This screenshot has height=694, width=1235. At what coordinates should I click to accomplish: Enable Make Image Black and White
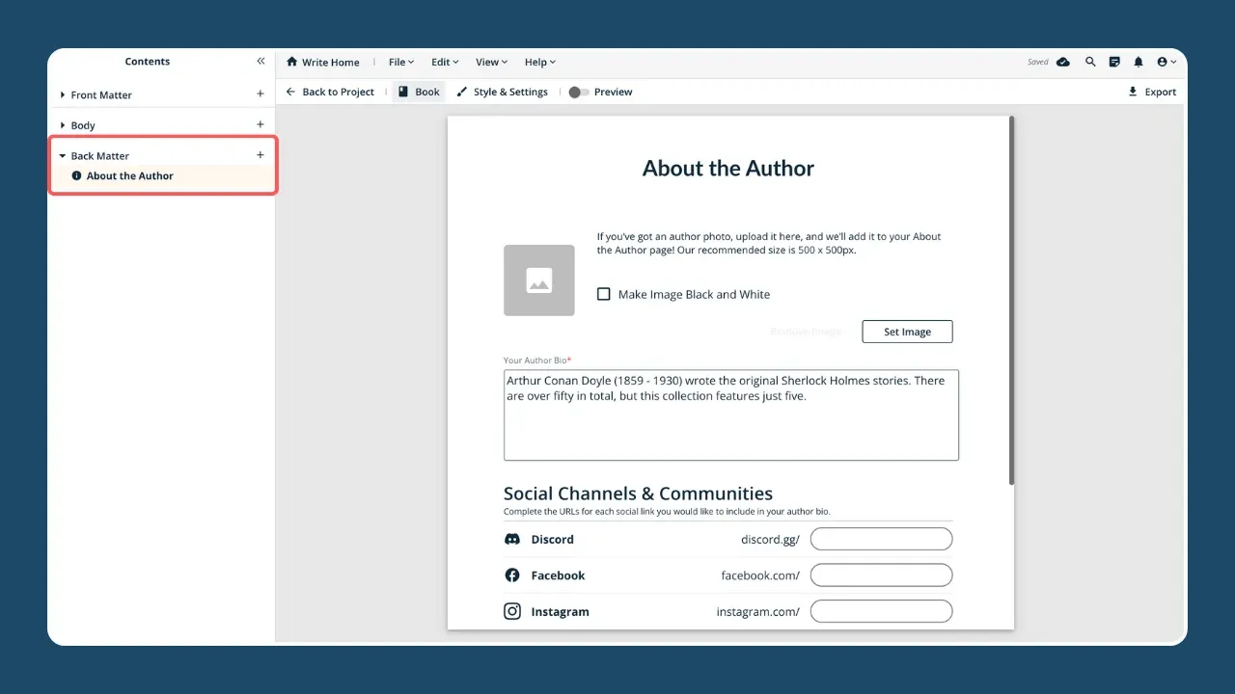[x=604, y=294]
